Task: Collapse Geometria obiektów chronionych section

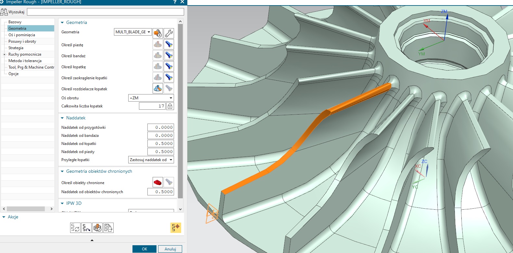Action: tap(62, 171)
